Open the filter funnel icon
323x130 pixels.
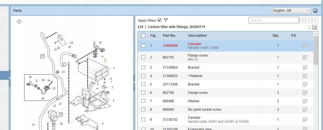pos(166,20)
